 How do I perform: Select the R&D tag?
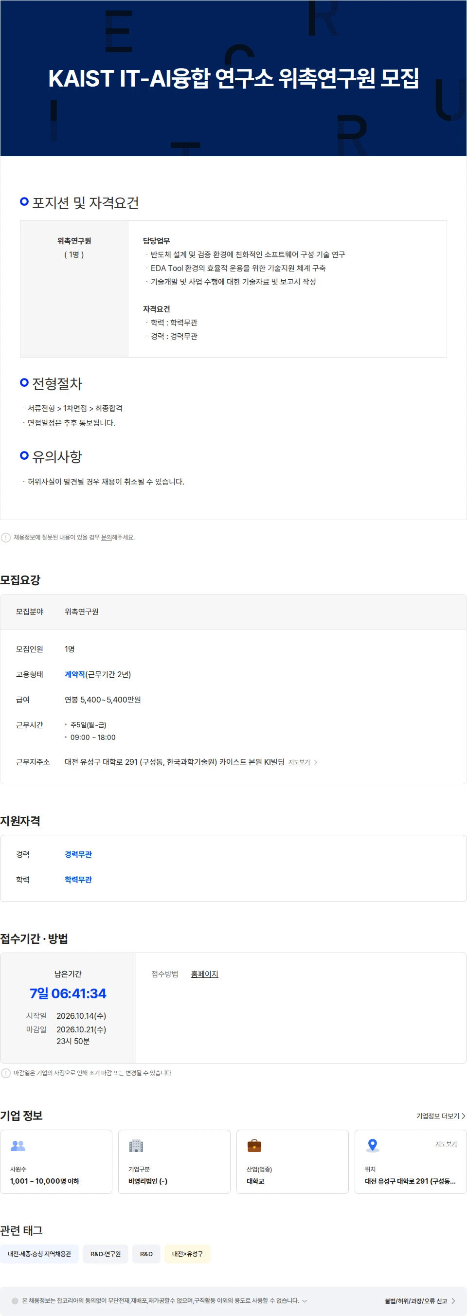pyautogui.click(x=146, y=1254)
